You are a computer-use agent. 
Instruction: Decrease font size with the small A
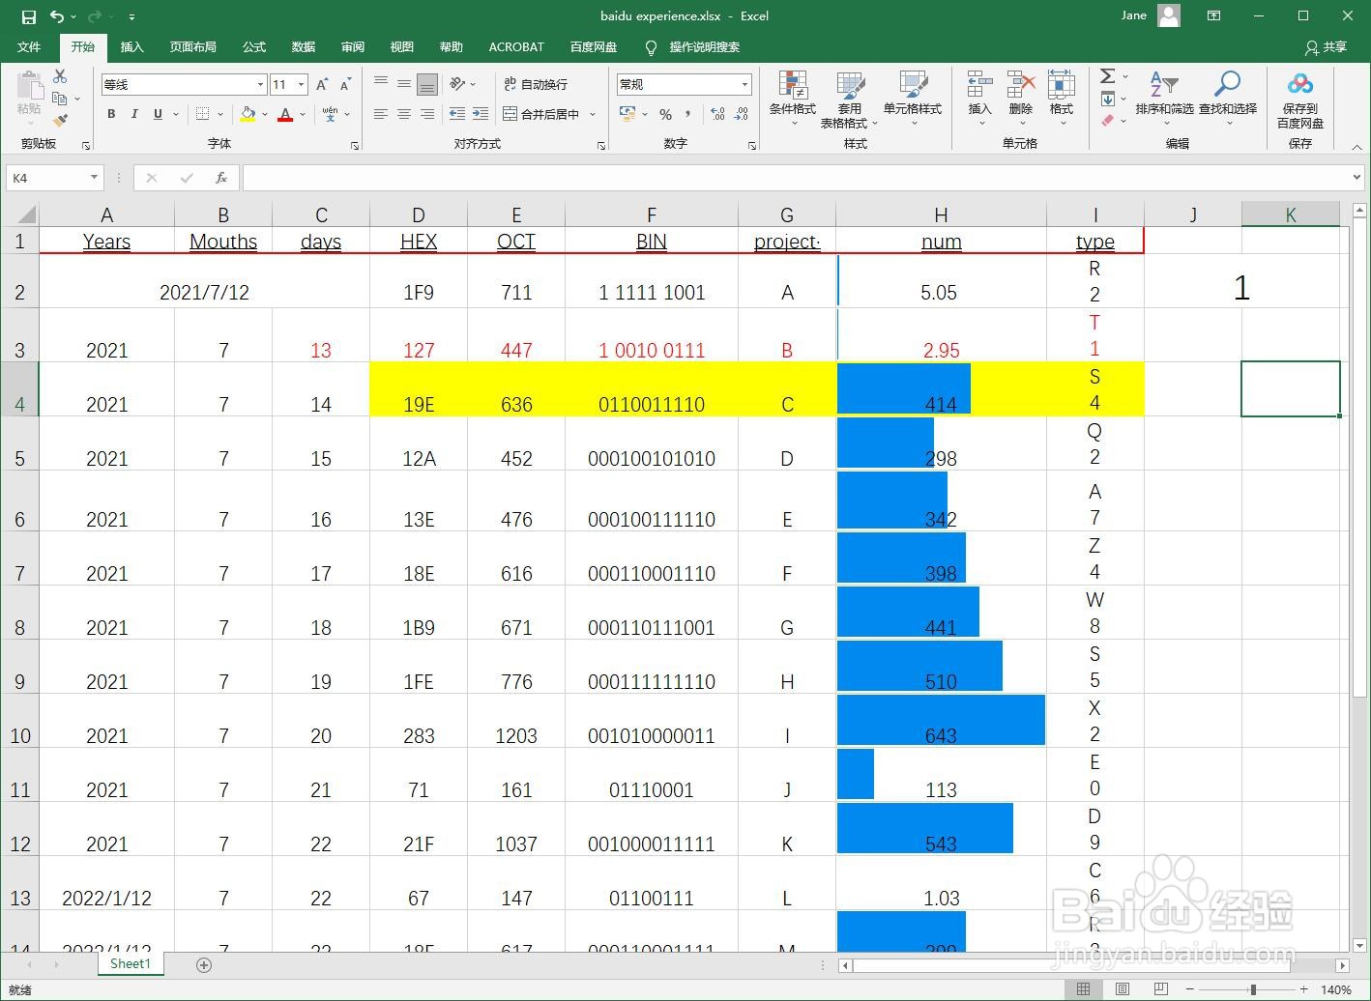click(344, 85)
